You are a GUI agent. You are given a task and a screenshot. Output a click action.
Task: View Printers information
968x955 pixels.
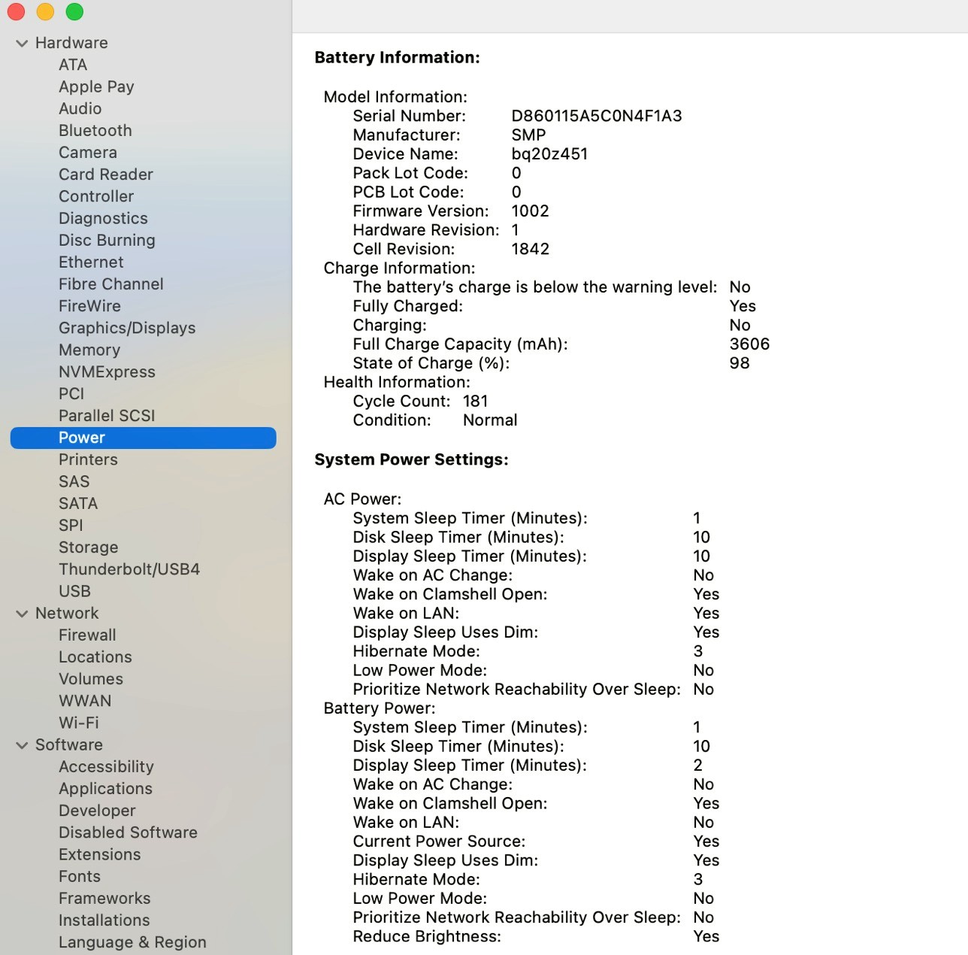[88, 459]
